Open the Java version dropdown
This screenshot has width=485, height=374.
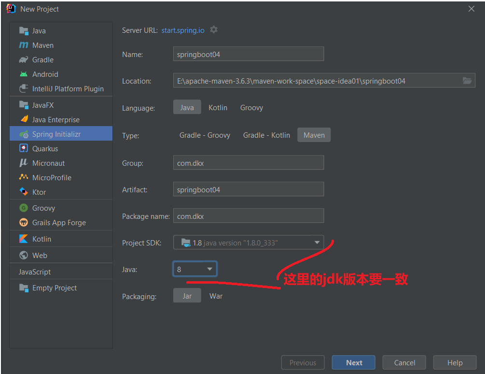[195, 269]
